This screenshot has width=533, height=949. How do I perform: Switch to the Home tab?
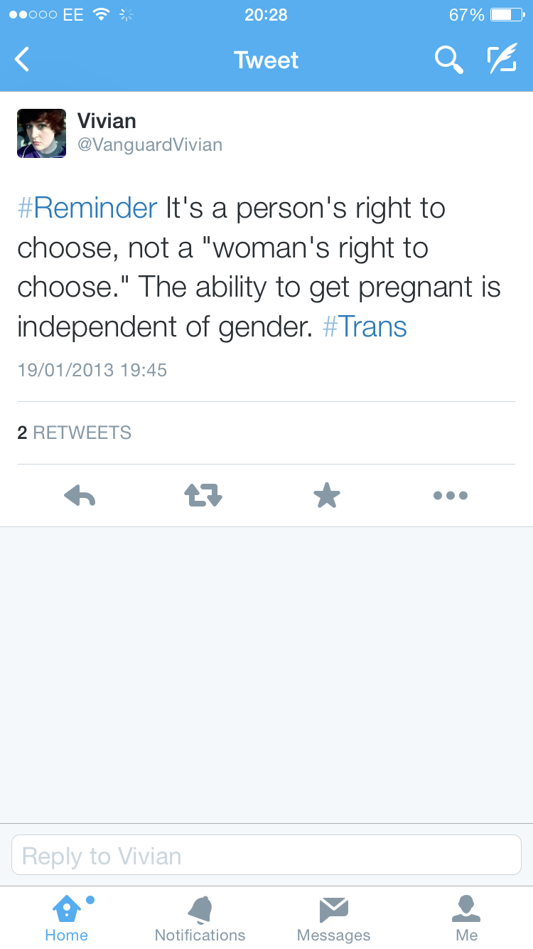(x=67, y=918)
